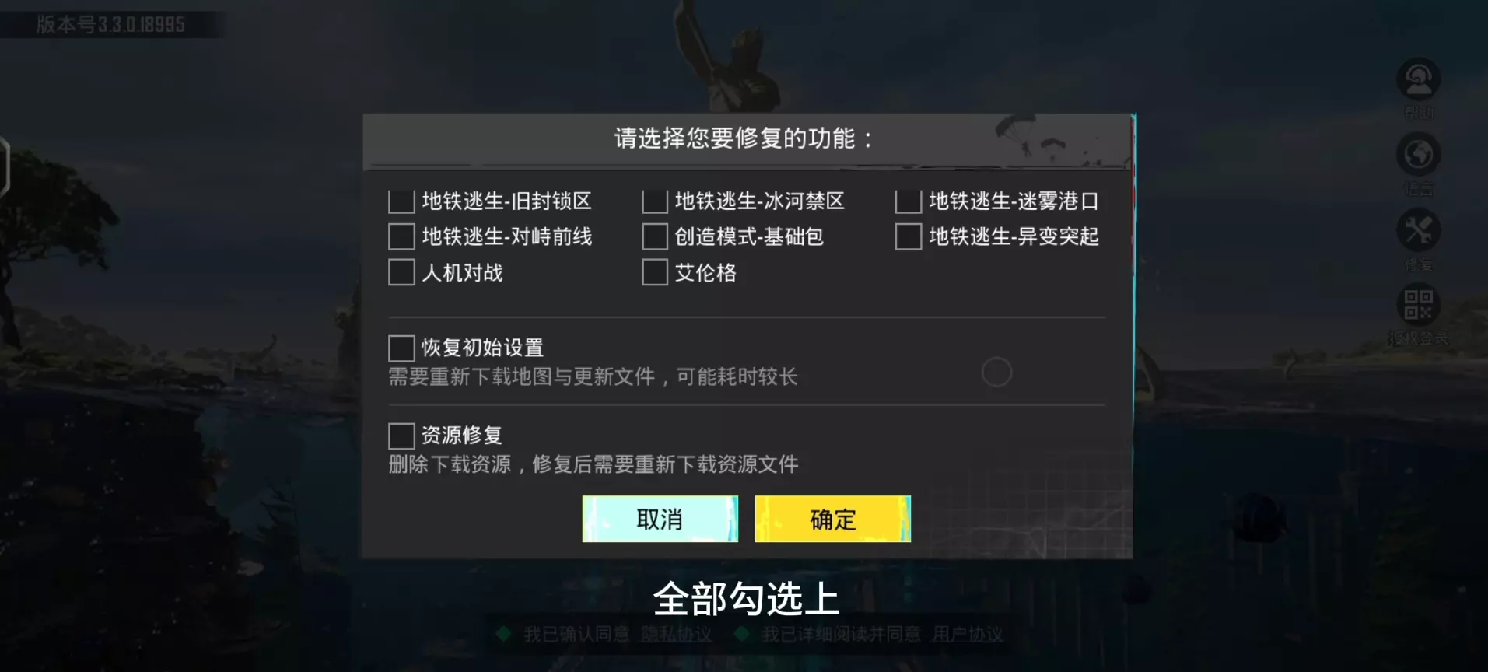The image size is (1488, 672).
Task: Click the 语言 globe icon
Action: point(1418,155)
